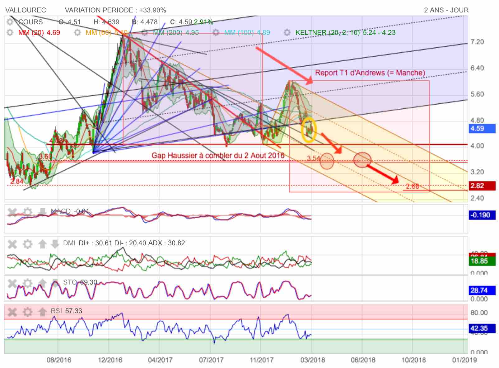Open settings gear for MM (60) moving average

pyautogui.click(x=77, y=32)
